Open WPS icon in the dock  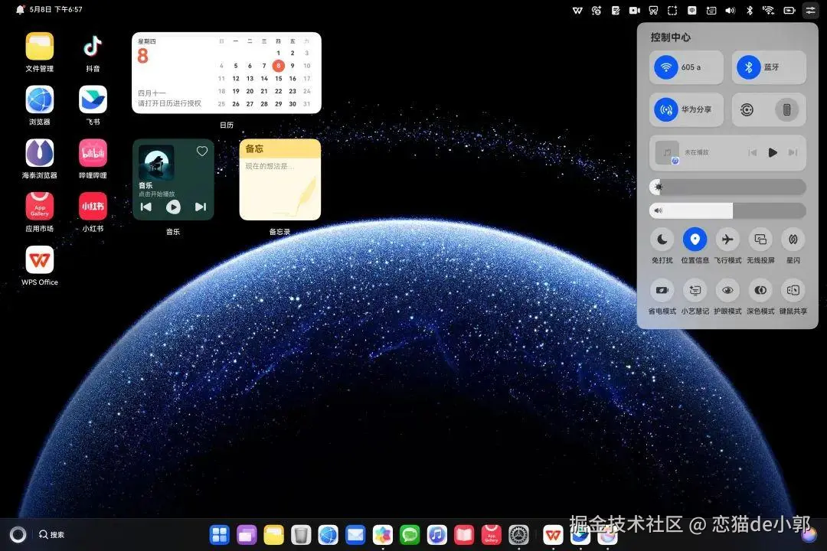point(554,535)
